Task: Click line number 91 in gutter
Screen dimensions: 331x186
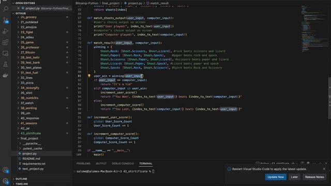Action: [79, 117]
